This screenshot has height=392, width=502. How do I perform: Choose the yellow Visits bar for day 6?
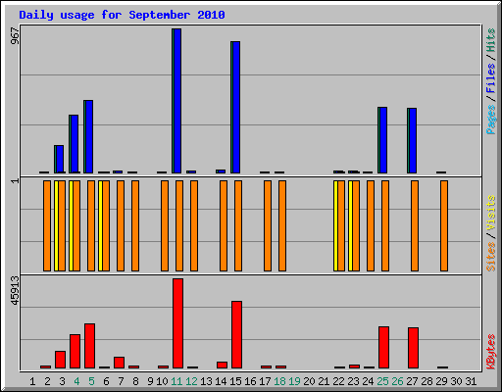click(x=100, y=225)
